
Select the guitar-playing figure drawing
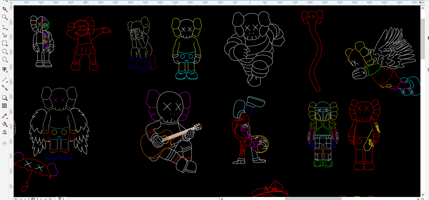[x=171, y=132]
